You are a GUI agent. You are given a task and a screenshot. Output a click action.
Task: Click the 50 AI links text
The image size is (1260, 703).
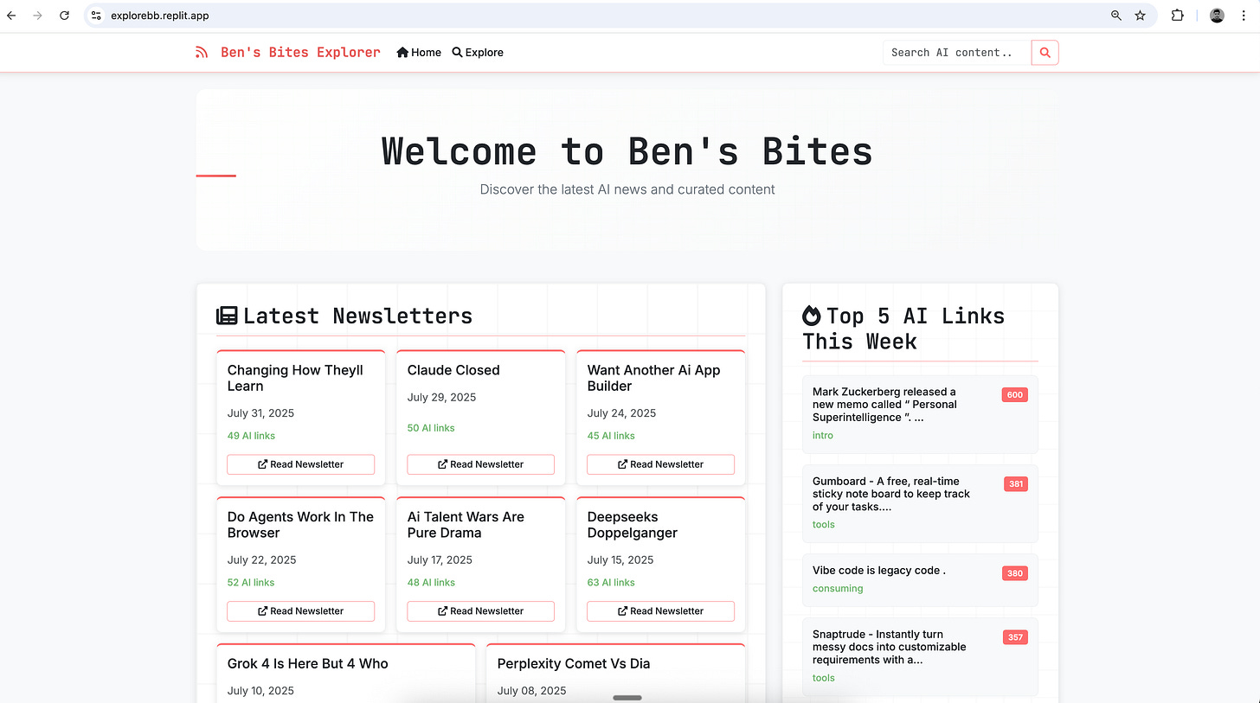(431, 428)
